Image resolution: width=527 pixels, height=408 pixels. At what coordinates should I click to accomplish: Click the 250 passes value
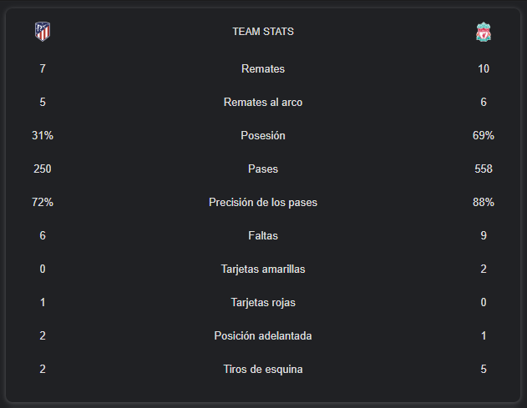click(43, 169)
